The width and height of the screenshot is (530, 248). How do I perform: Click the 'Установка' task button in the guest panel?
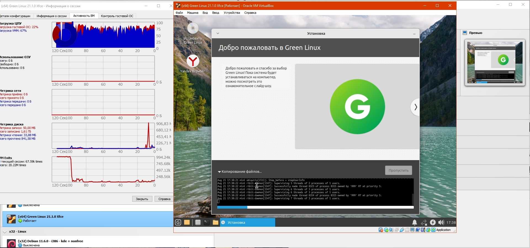(248, 222)
